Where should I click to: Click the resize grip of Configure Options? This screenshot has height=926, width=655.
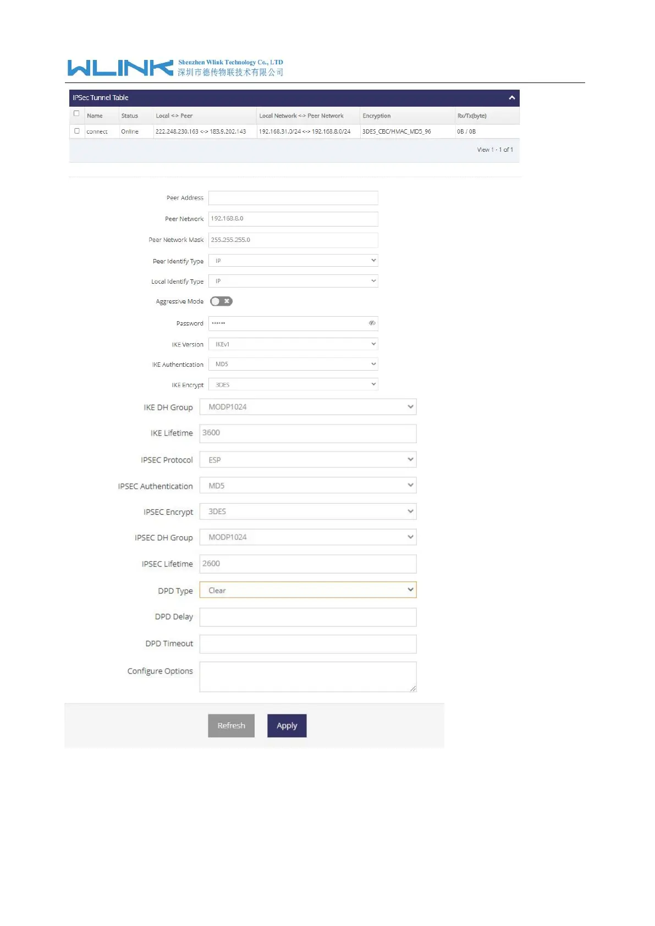point(413,688)
